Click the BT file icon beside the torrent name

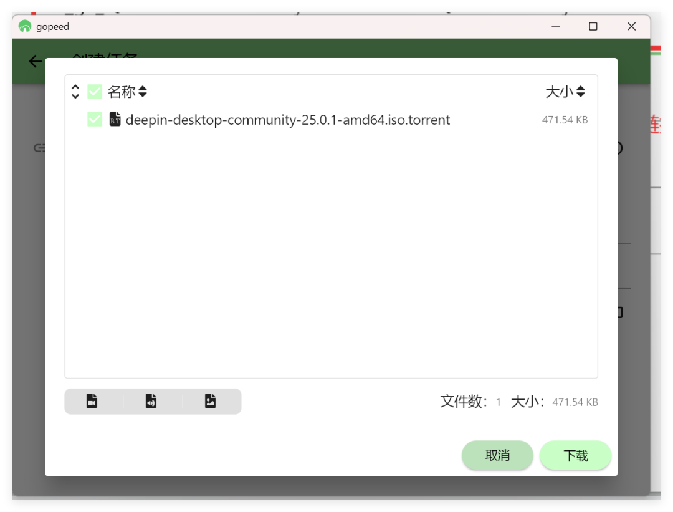coord(115,119)
